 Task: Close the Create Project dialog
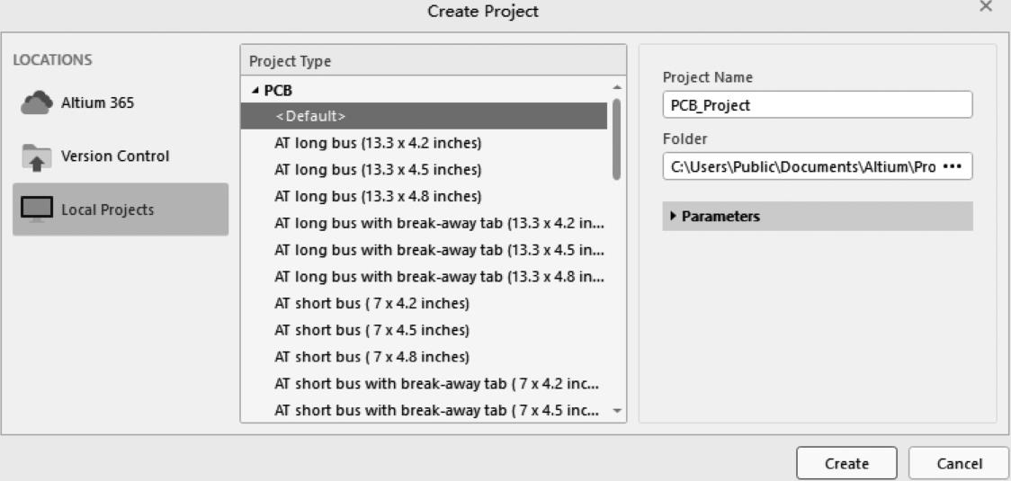(x=986, y=7)
